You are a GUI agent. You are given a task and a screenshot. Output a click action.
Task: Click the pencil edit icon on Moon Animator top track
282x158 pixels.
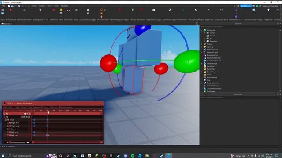tap(27, 114)
